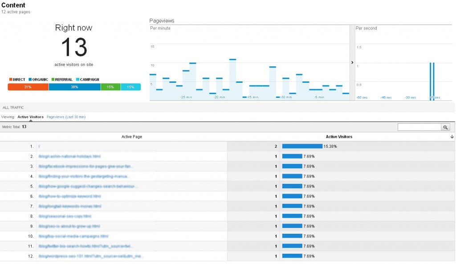The image size is (456, 264).
Task: Select the blue 38% Organic traffic segment
Action: (74, 87)
